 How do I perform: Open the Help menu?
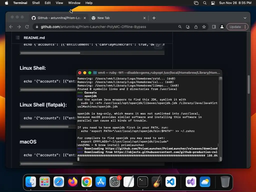(89, 3)
